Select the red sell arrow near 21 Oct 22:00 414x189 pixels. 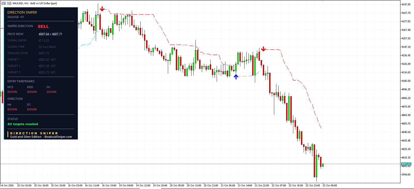[263, 49]
